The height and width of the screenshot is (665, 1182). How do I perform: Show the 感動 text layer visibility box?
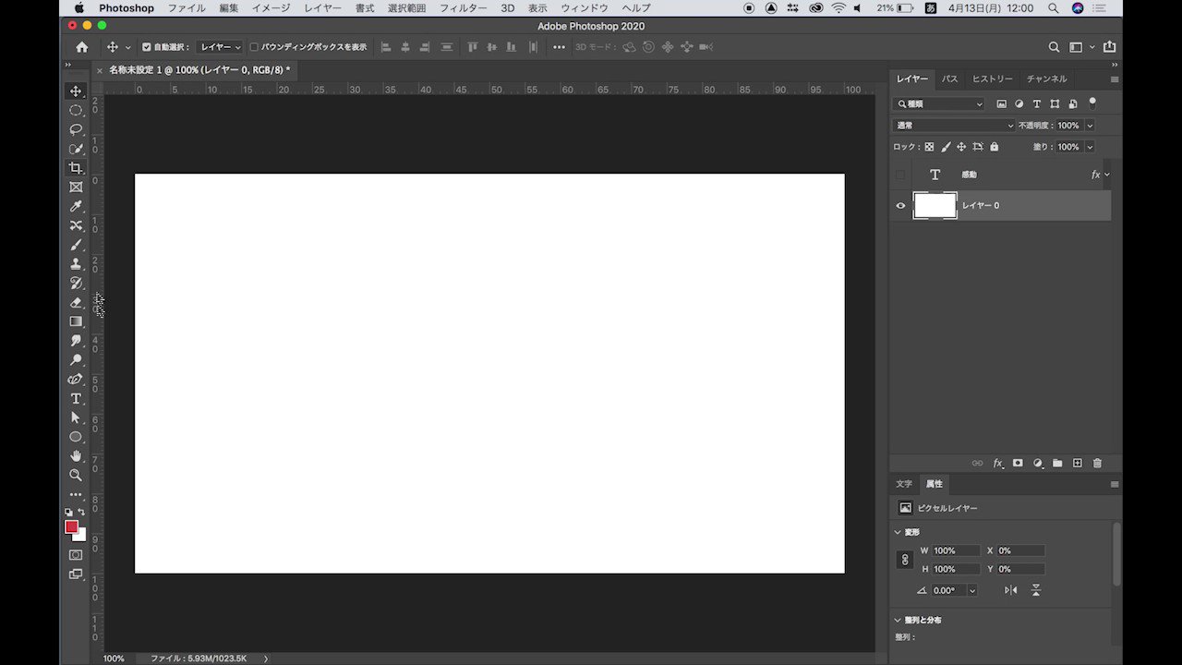pos(901,175)
